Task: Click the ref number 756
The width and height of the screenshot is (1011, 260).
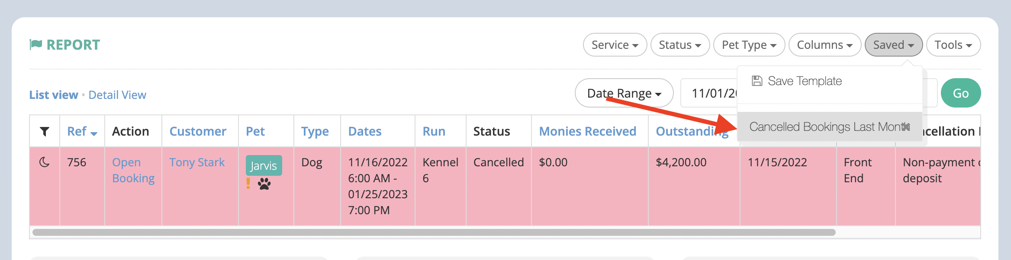Action: coord(77,162)
